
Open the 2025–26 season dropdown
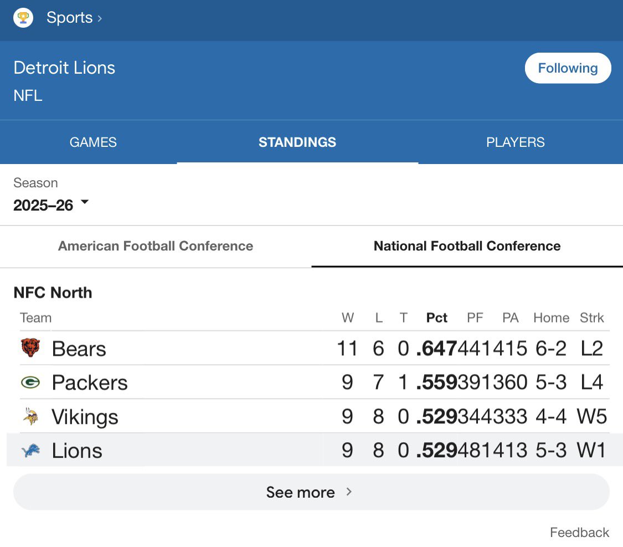(51, 205)
